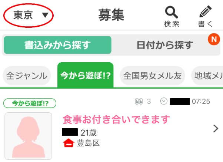Click the black triangle arrow next to 東京
This screenshot has height=162, width=223.
(x=45, y=15)
